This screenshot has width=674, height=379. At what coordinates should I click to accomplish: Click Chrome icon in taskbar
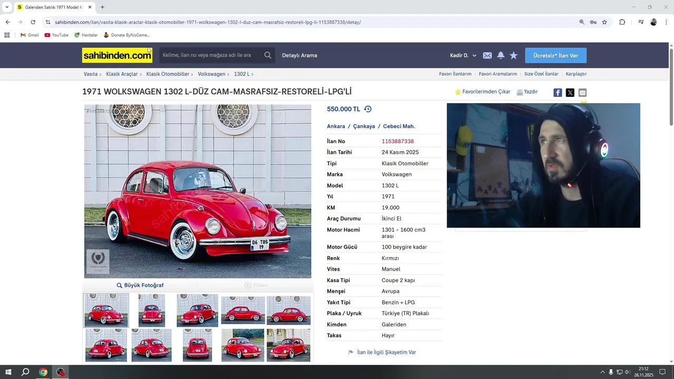click(43, 372)
